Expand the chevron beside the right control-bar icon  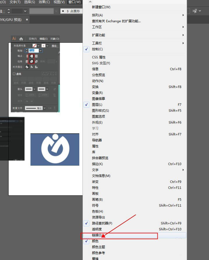(x=200, y=11)
